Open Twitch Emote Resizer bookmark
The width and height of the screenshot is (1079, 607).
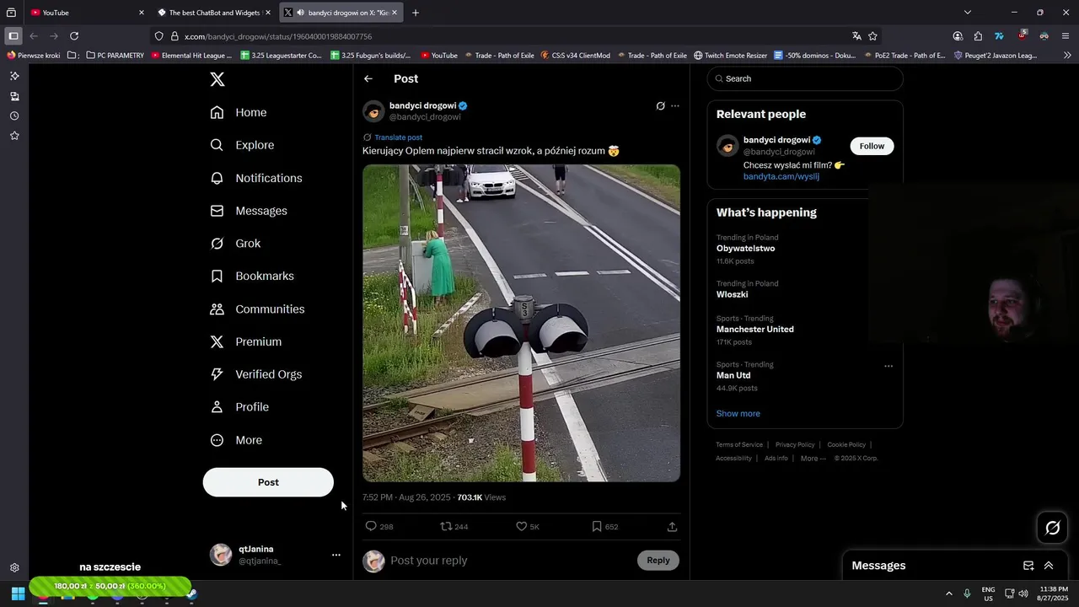(x=730, y=56)
